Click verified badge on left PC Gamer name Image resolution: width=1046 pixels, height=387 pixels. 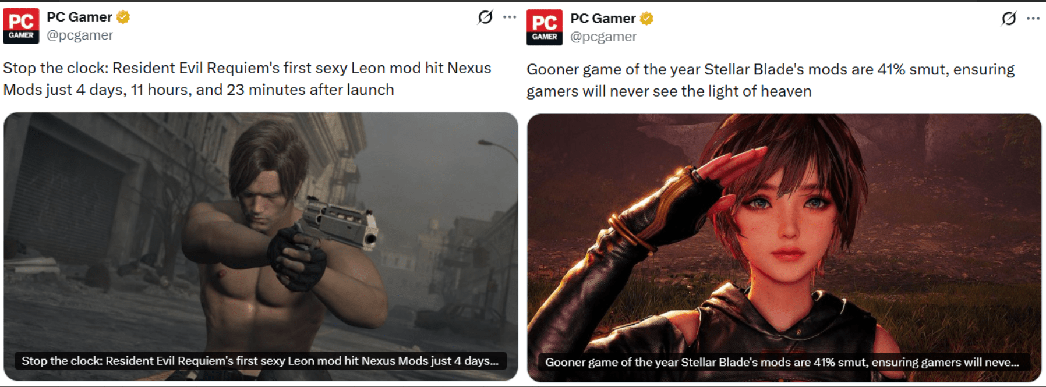(123, 17)
